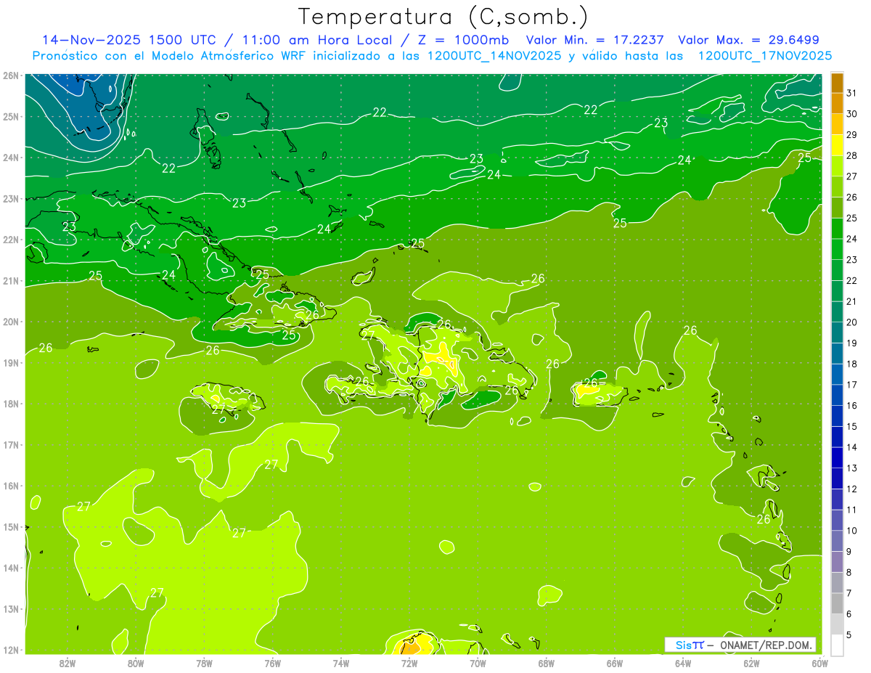Select the "1200UTC_17NOV2025" valid-until time
This screenshot has width=871, height=673.
(765, 56)
